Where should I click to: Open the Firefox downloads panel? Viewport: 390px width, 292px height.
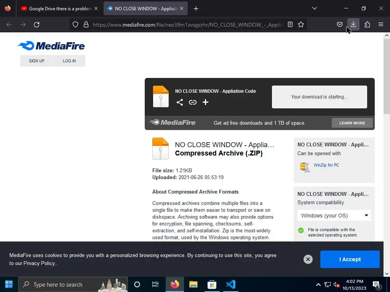353,24
